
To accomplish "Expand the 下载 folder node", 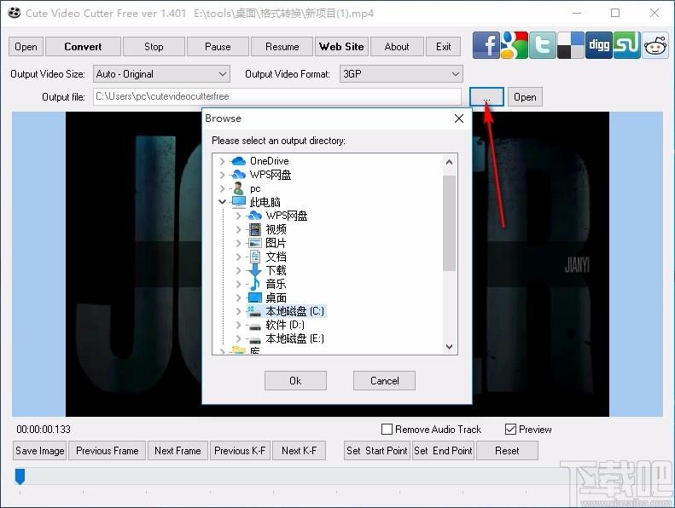I will [238, 270].
